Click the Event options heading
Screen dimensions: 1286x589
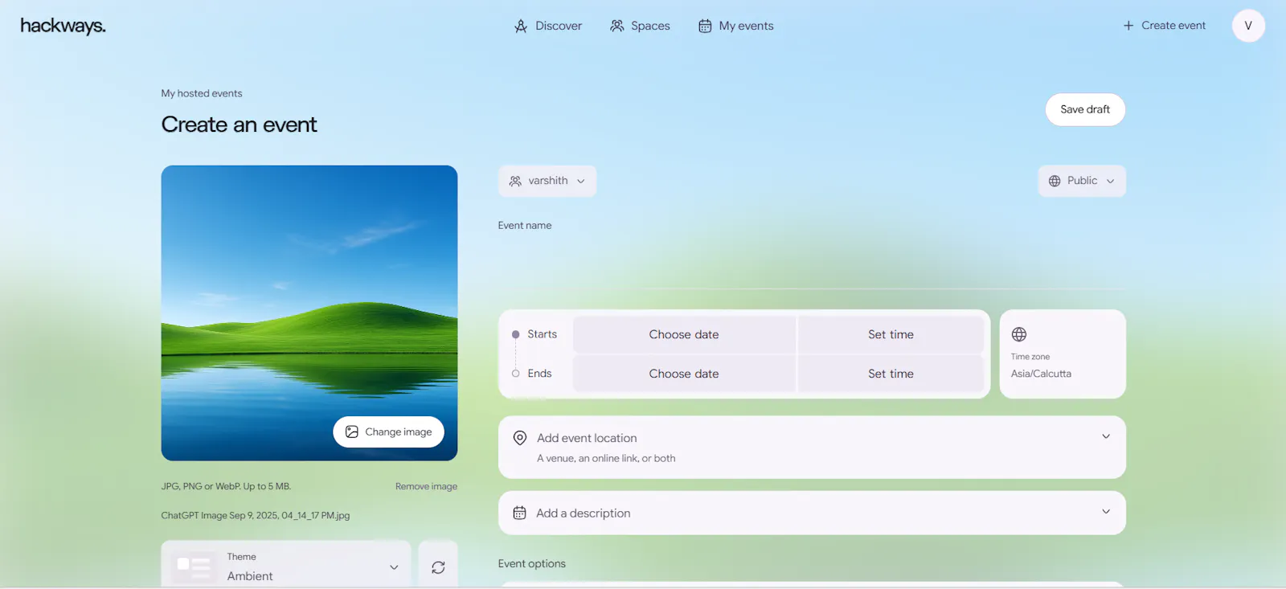[x=532, y=564]
